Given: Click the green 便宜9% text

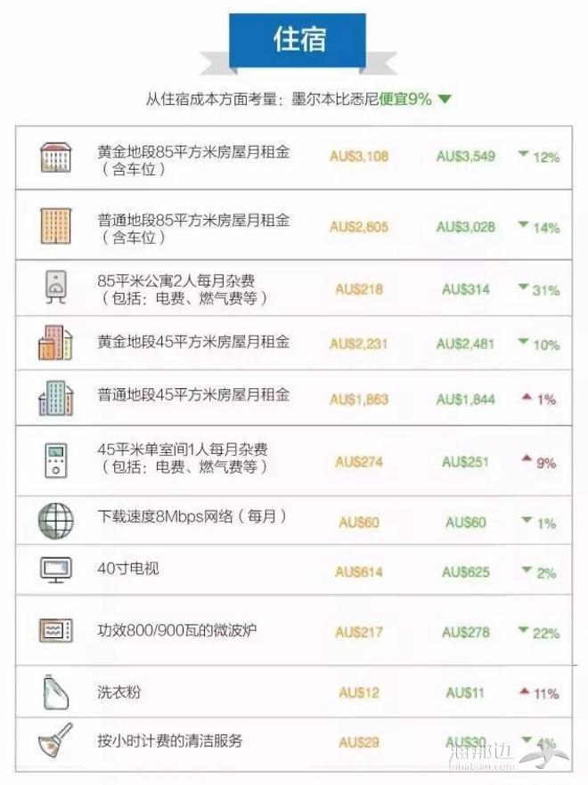Looking at the screenshot, I should (x=405, y=99).
